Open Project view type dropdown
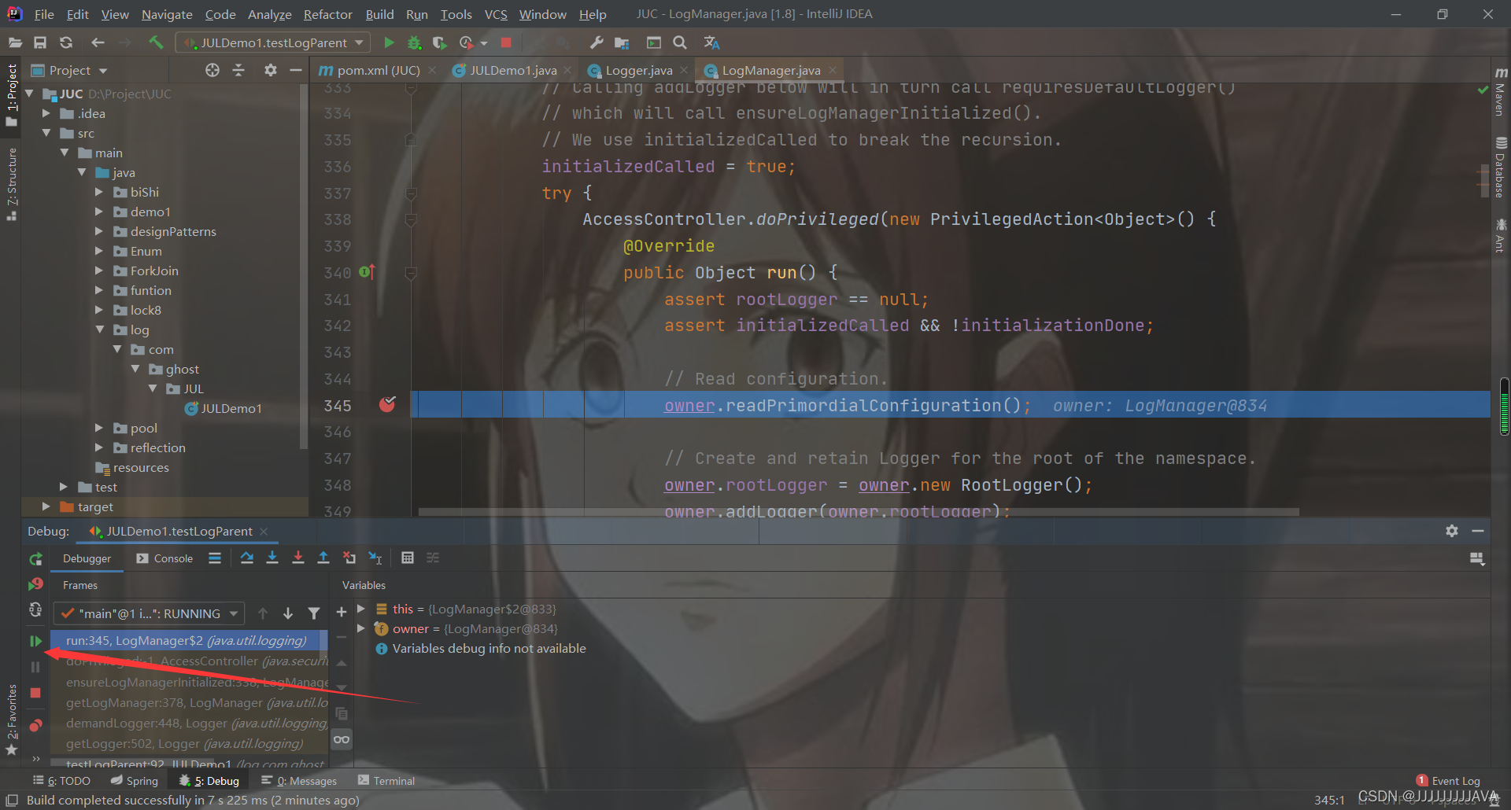 pyautogui.click(x=69, y=70)
